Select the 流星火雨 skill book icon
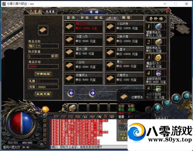This screenshot has width=193, height=151. tap(69, 40)
